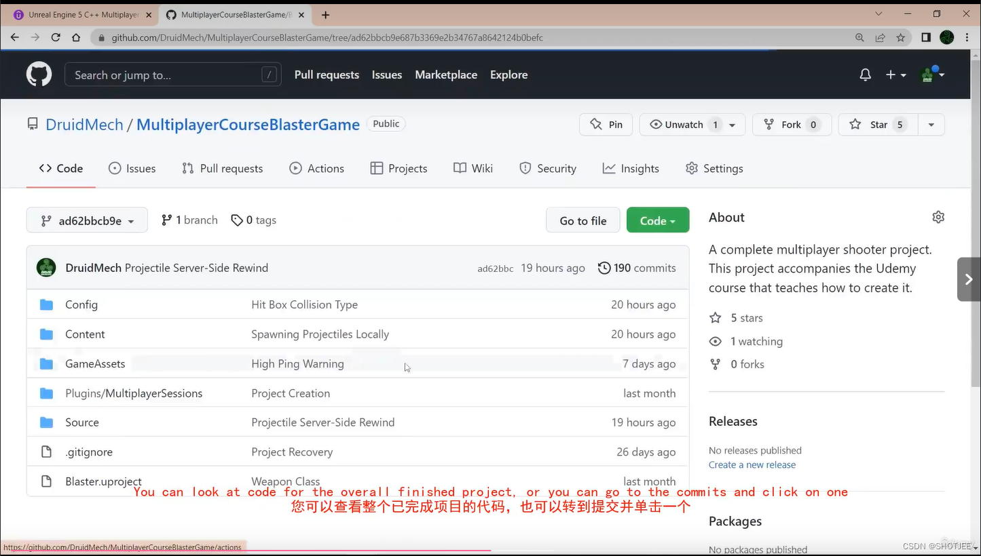Expand the green Code dropdown button
The image size is (981, 556).
point(658,220)
